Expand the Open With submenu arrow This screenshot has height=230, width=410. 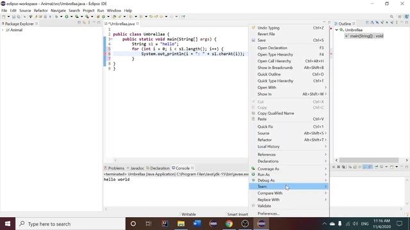(325, 88)
